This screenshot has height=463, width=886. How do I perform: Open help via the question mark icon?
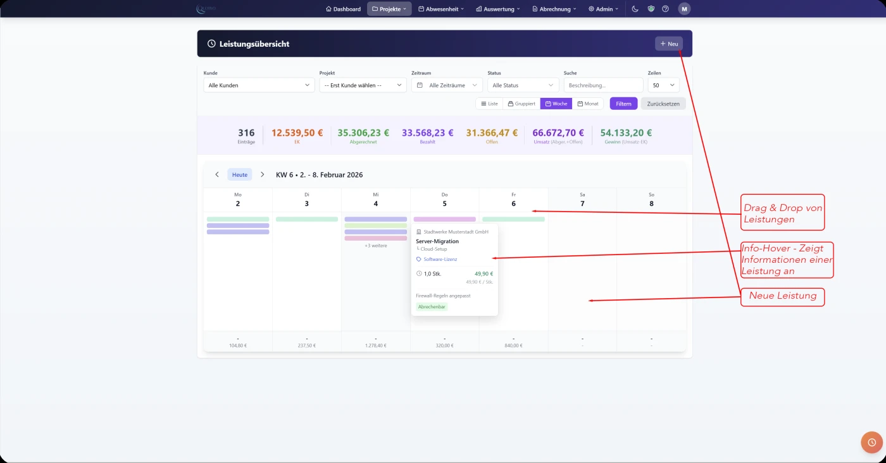click(x=665, y=9)
